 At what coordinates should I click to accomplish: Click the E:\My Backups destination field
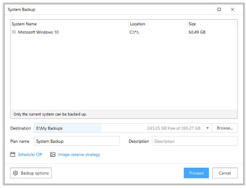[x=123, y=128]
